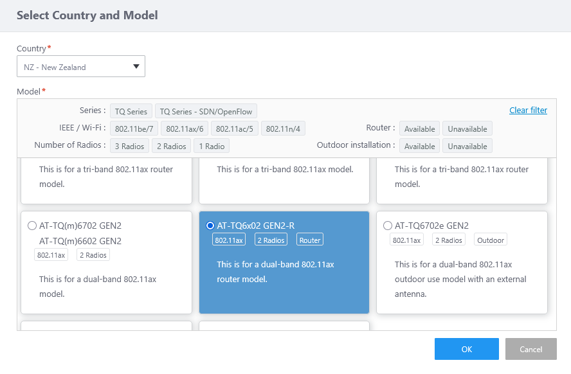Click the Router tag on AT-TQ6x02 GEN2-R
This screenshot has width=571, height=374.
pyautogui.click(x=310, y=240)
